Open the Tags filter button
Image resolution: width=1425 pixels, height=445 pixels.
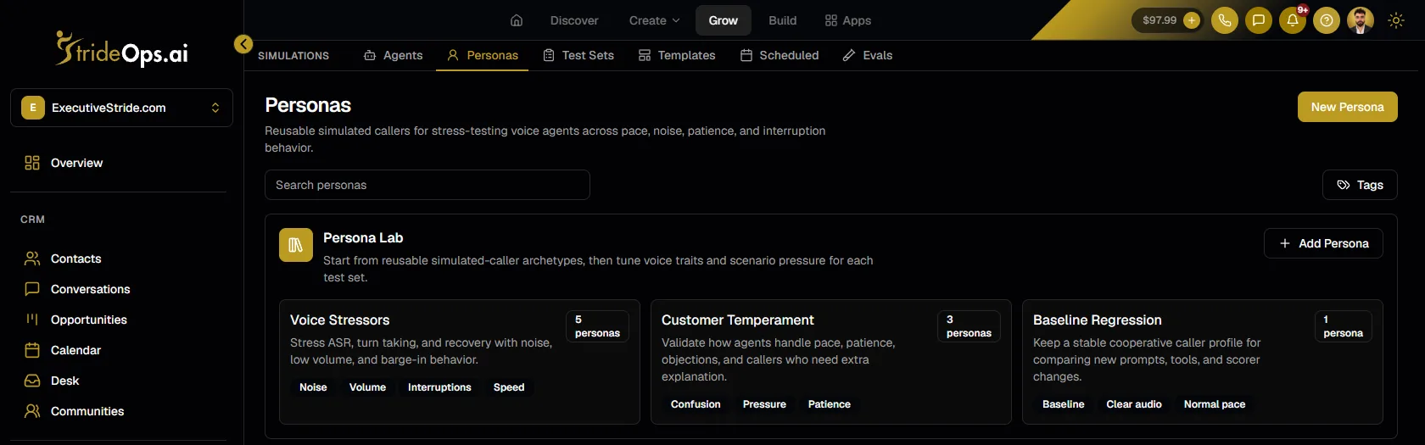click(1360, 185)
